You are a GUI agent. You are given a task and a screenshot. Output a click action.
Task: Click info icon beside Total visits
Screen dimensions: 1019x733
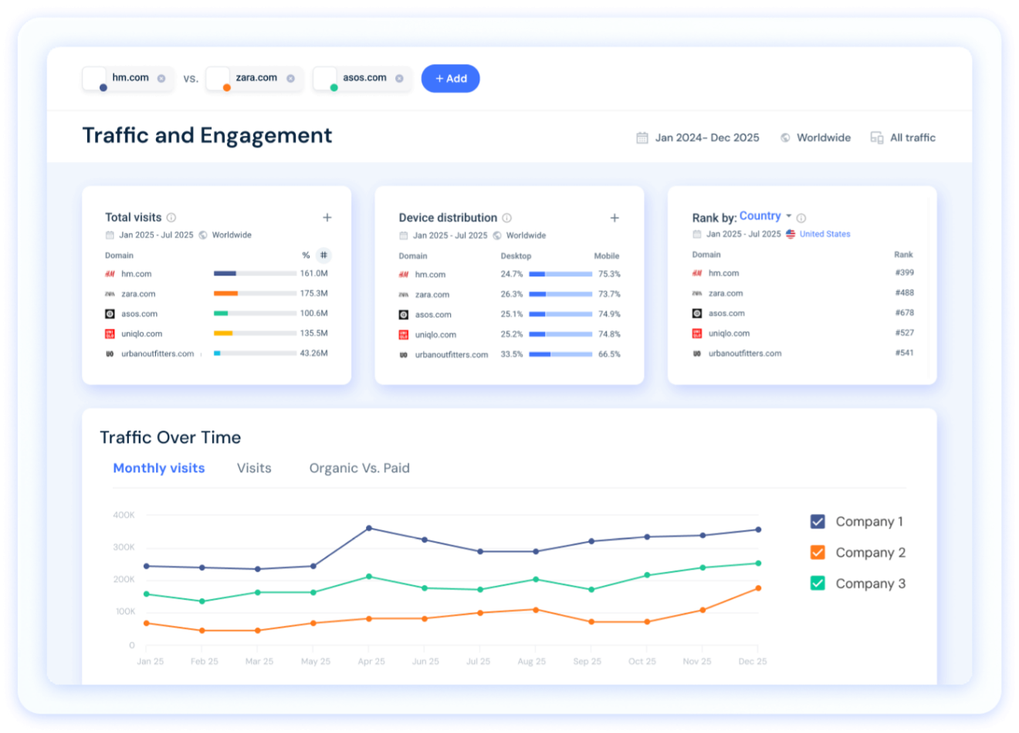pos(171,218)
